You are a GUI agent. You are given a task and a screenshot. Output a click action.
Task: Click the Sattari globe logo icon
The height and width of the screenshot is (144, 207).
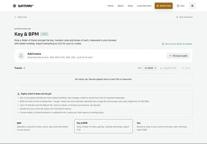15,6
